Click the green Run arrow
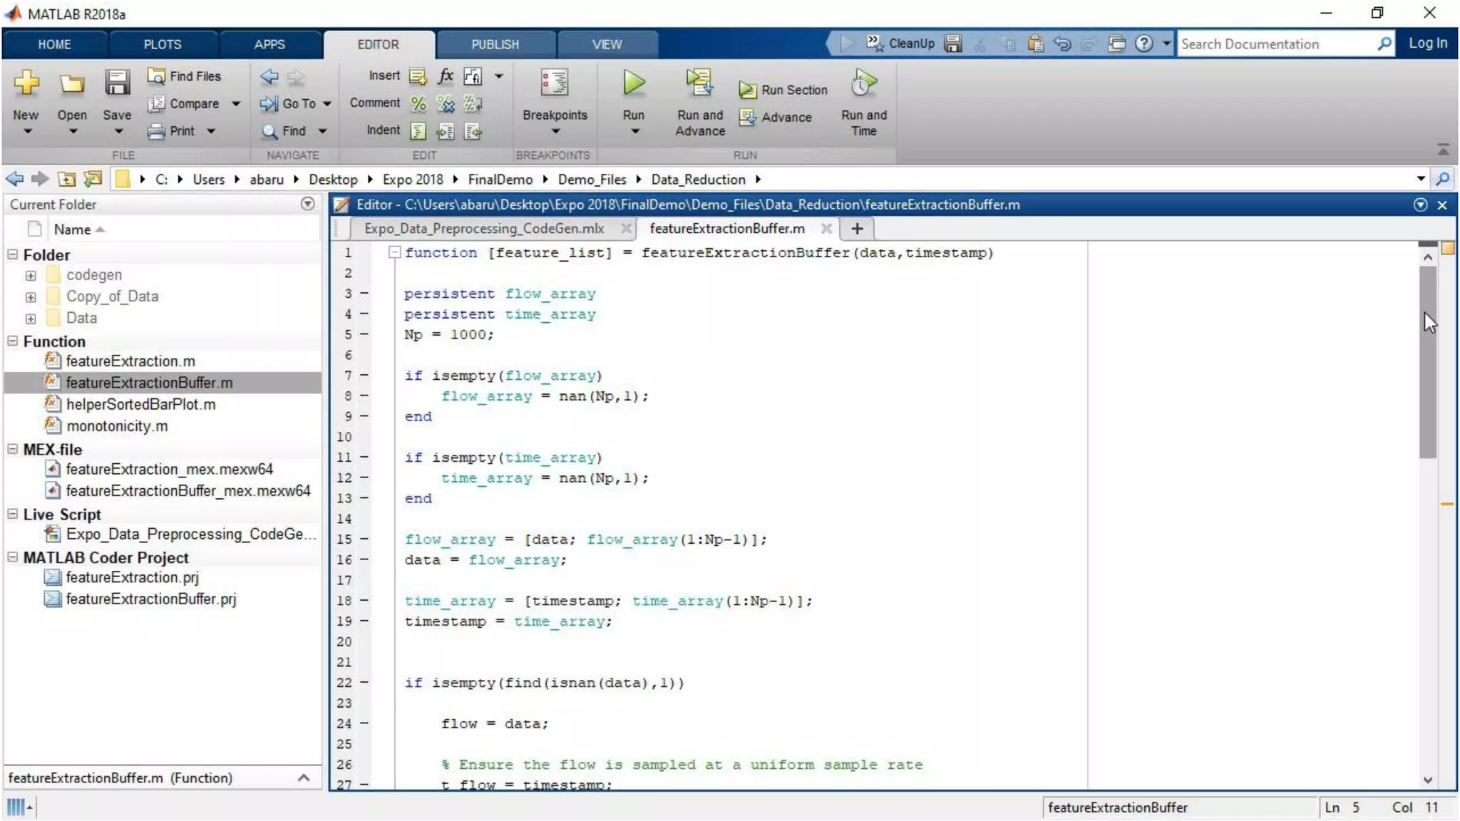Screen dimensions: 1460x821 tap(633, 83)
